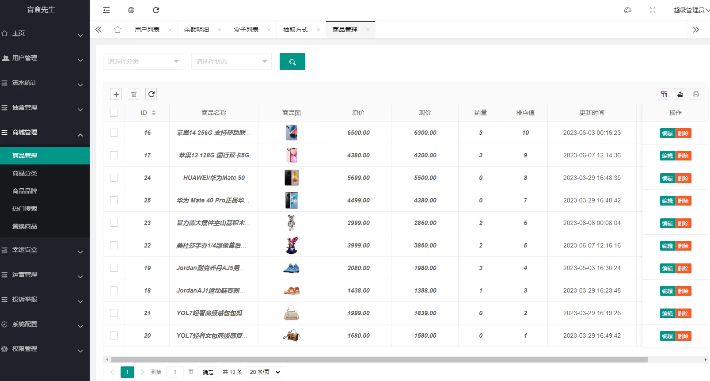Click the next page arrow
The height and width of the screenshot is (381, 710).
click(142, 372)
